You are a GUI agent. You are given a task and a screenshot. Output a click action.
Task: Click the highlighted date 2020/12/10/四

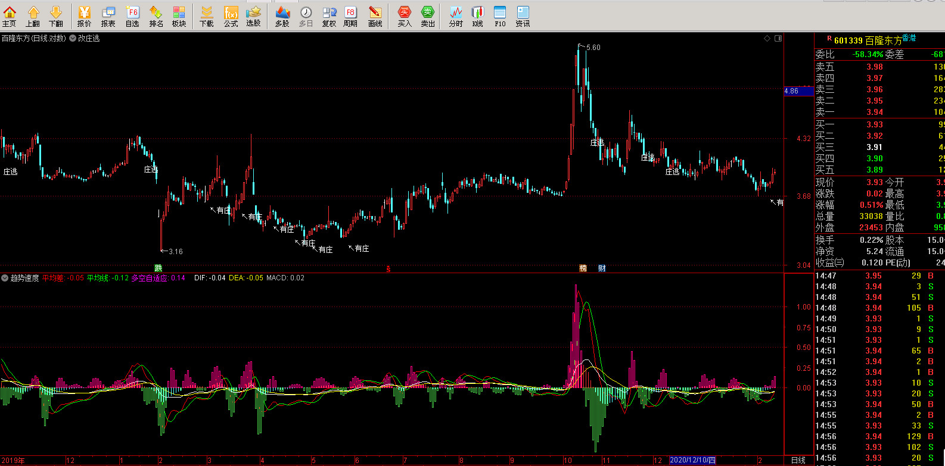[693, 460]
